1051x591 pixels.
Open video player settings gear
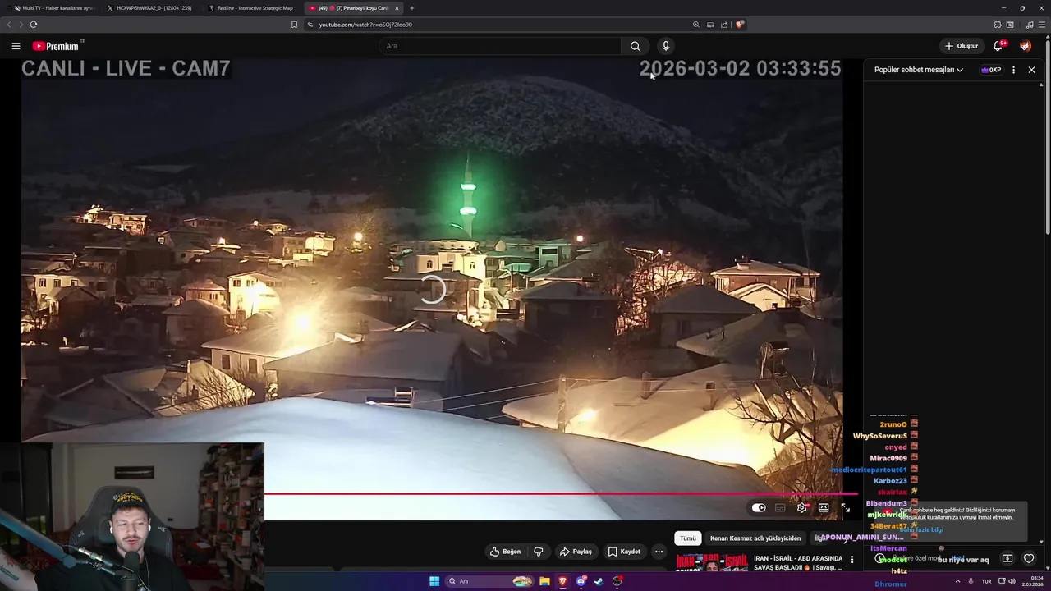click(x=802, y=508)
